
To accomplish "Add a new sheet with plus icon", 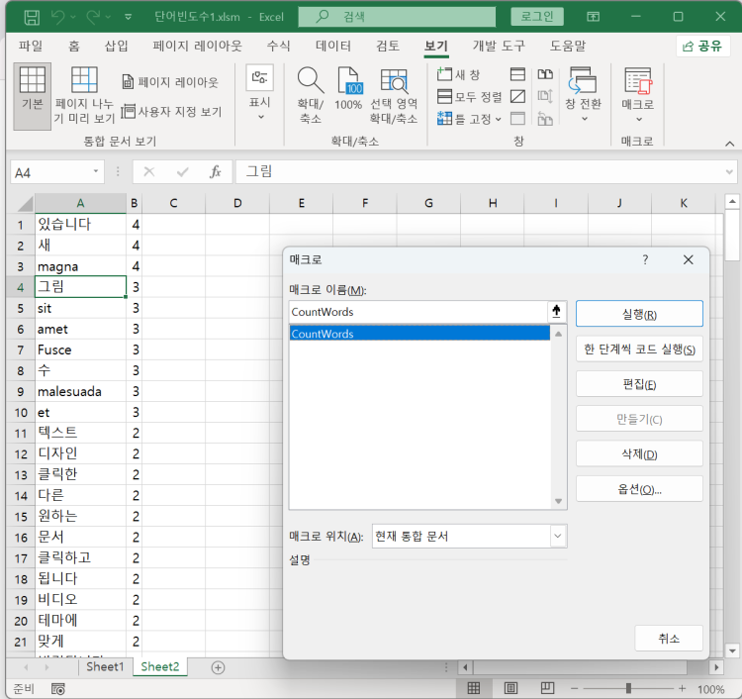I will coord(218,667).
